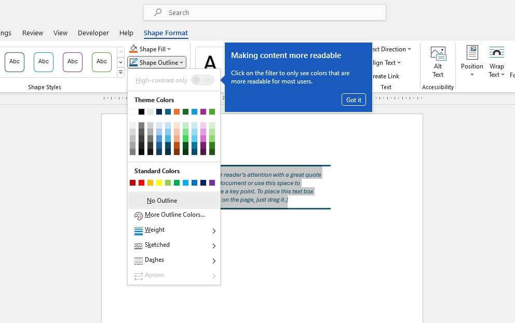Viewport: 515px width, 323px height.
Task: Click the Sketched line style icon
Action: tap(138, 245)
